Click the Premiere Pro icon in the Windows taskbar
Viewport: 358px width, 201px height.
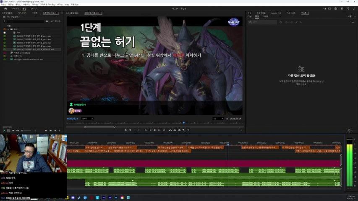104,197
